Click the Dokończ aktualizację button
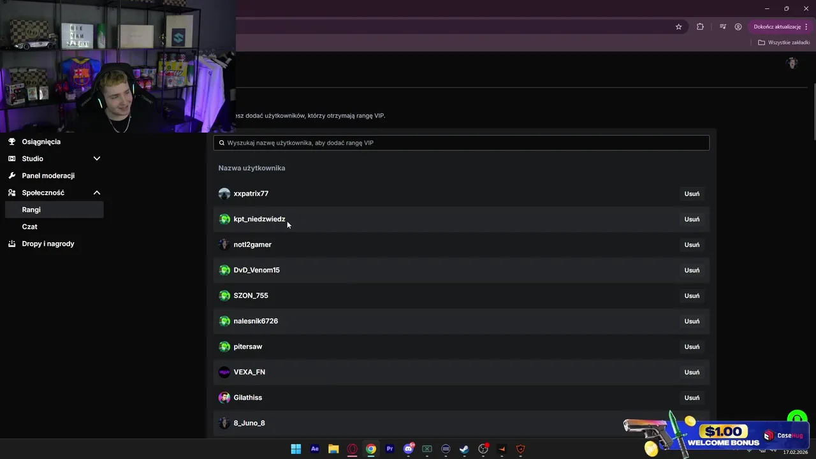 point(777,27)
